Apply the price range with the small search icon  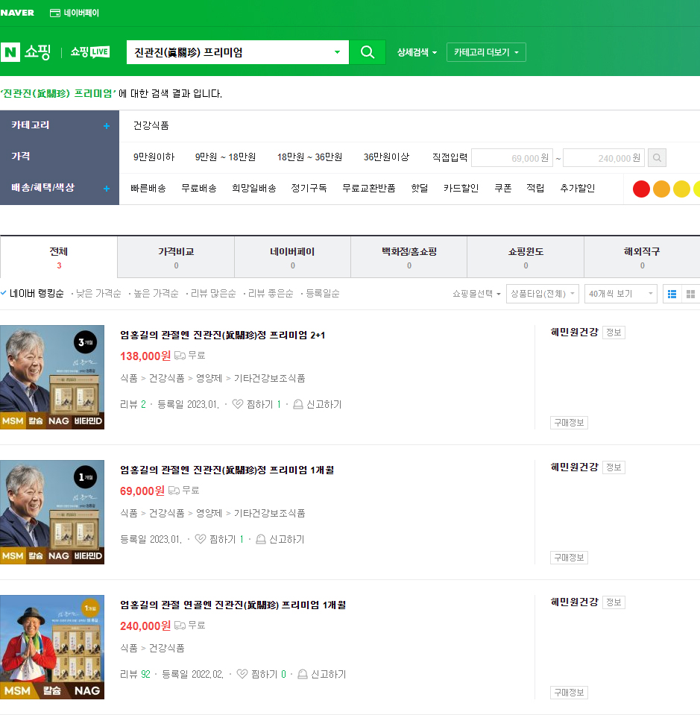pyautogui.click(x=657, y=158)
